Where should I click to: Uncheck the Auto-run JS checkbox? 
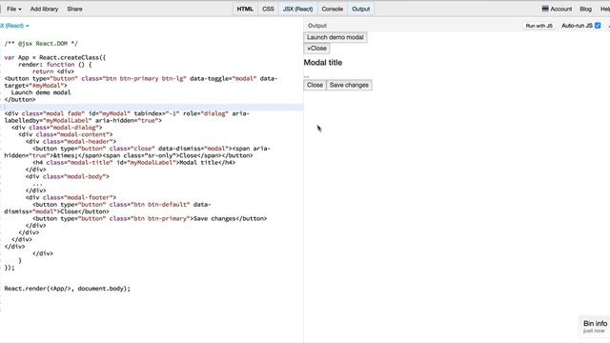coord(598,26)
